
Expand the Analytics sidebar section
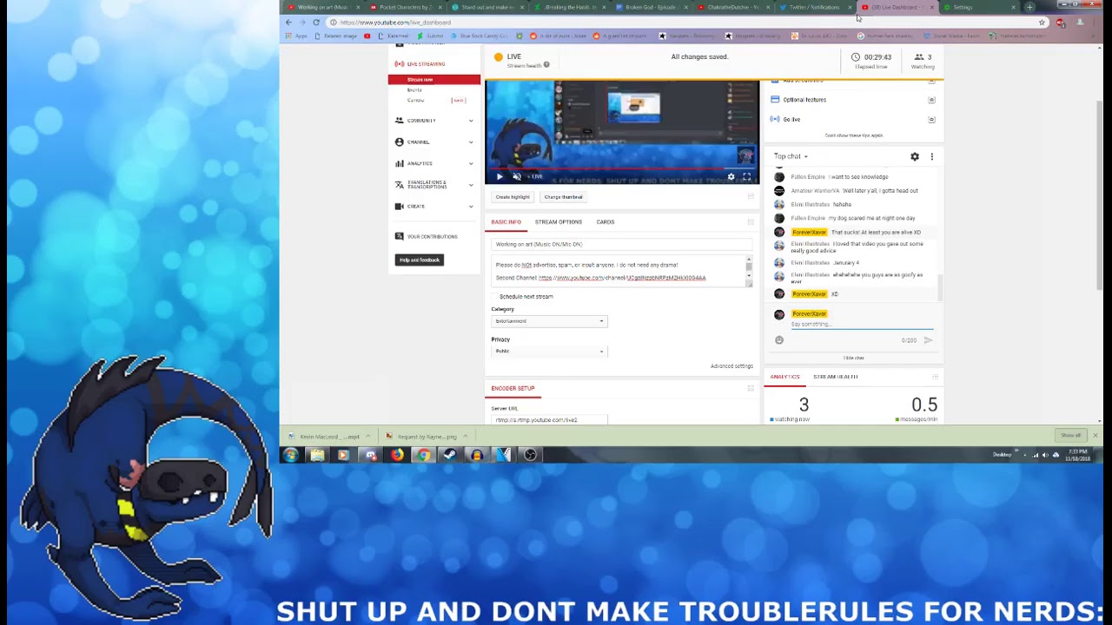pyautogui.click(x=471, y=163)
